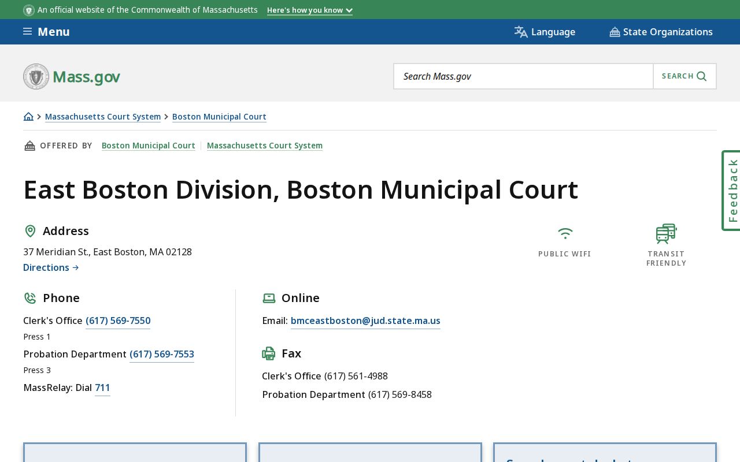Click the home breadcrumb icon
The width and height of the screenshot is (740, 462).
coord(28,117)
